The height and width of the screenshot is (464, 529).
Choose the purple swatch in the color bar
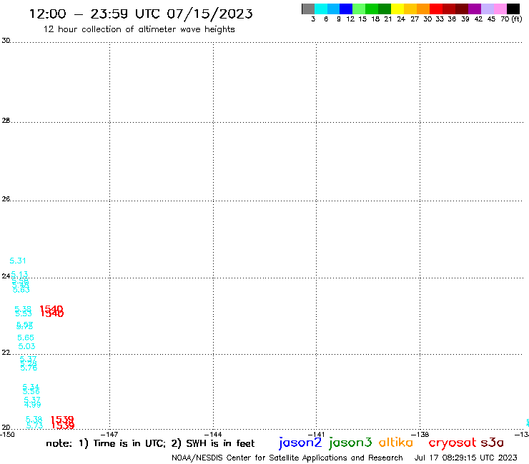[x=475, y=9]
